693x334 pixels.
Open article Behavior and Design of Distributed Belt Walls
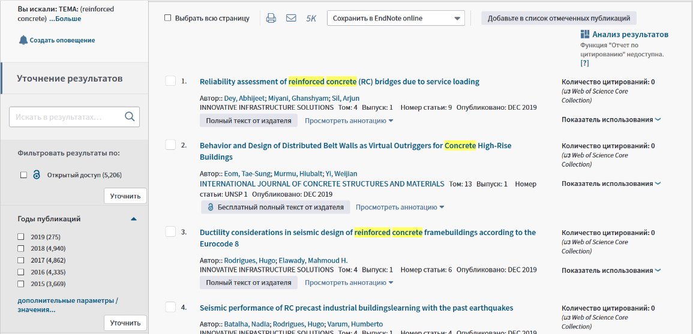click(356, 151)
